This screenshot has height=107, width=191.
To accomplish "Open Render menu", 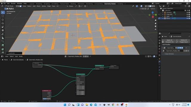I will pyautogui.click(x=13, y=4).
